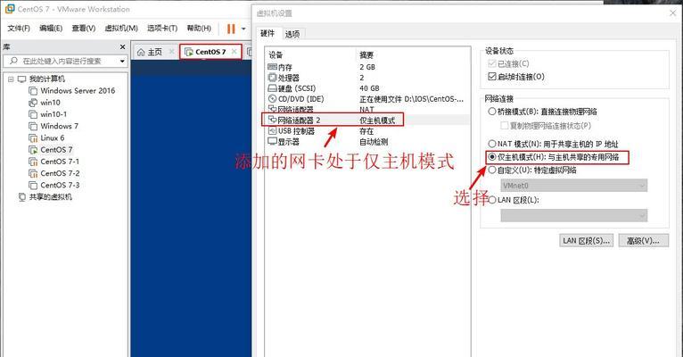Image resolution: width=683 pixels, height=357 pixels.
Task: Select 自定义(U) radio button
Action: pyautogui.click(x=492, y=170)
